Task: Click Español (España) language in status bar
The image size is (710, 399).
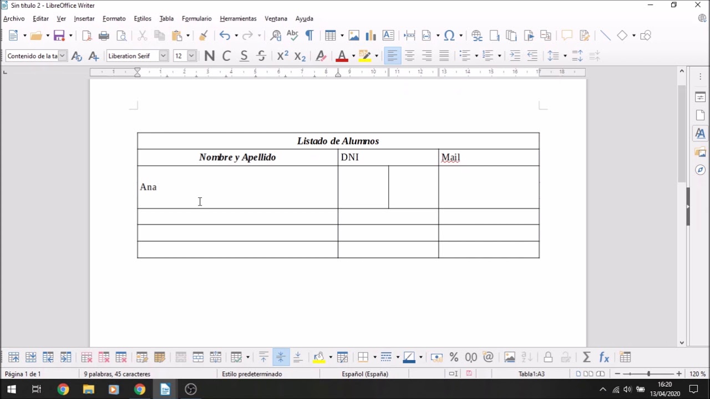Action: pos(365,374)
